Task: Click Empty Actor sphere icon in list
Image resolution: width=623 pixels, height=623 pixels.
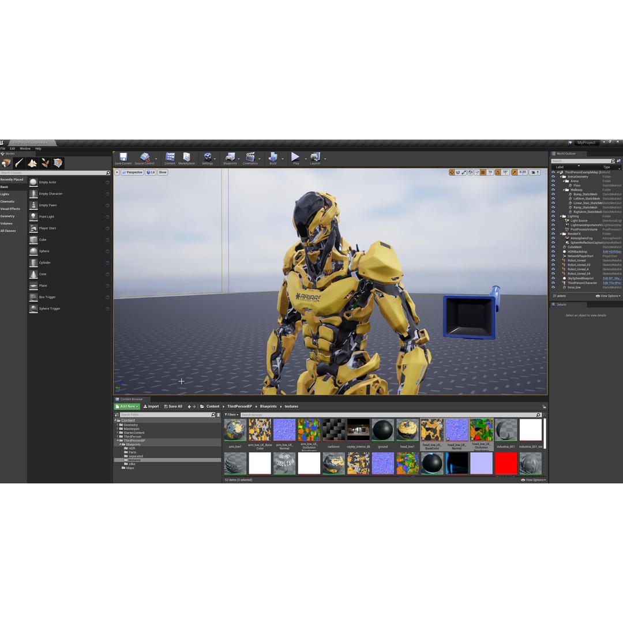Action: 33,182
